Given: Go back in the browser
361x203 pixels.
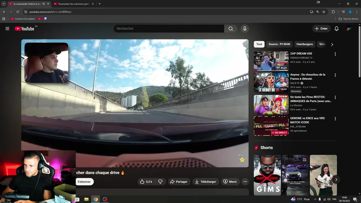Looking at the screenshot, I should coord(4,12).
